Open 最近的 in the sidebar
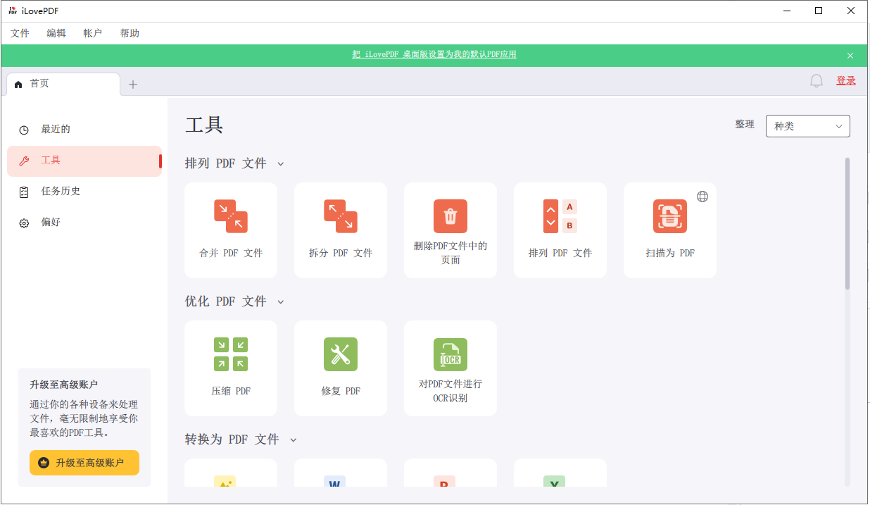870x505 pixels. [x=84, y=130]
